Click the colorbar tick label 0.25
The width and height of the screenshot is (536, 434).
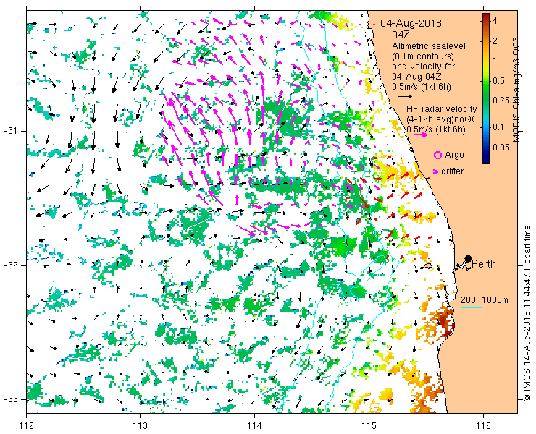pos(501,100)
